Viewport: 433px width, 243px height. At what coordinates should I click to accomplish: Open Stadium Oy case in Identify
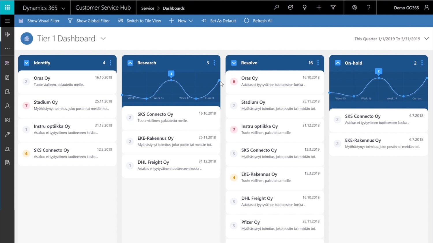67,106
